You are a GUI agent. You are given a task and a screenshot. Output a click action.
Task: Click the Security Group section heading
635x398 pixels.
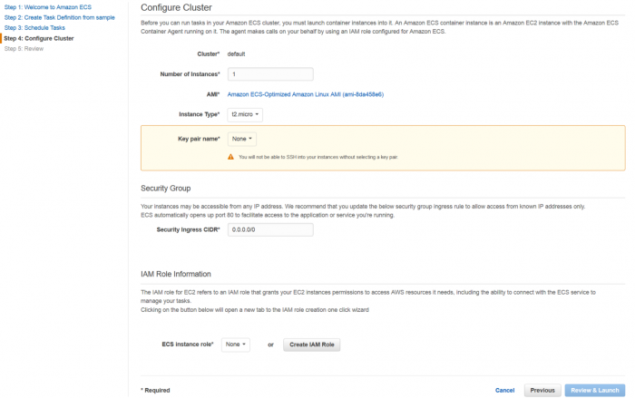[x=166, y=189]
